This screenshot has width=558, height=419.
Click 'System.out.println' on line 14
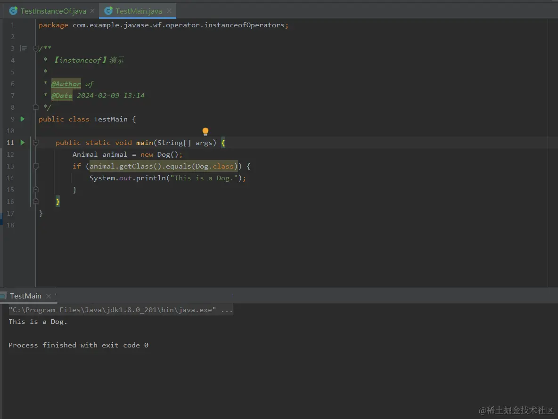127,177
